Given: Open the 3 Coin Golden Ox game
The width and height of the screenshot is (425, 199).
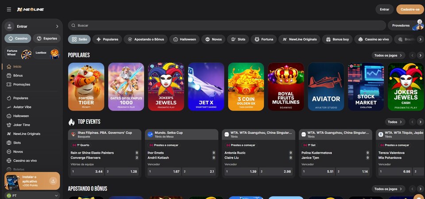Looking at the screenshot, I should [x=246, y=87].
